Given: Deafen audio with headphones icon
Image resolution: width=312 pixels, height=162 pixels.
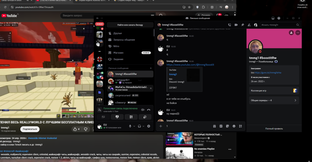Looking at the screenshot, I should coord(139,126).
